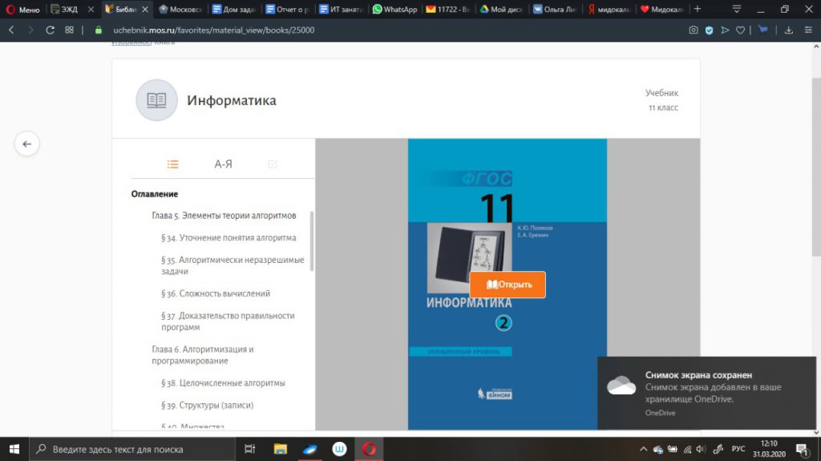This screenshot has width=821, height=461.
Task: Open the blue swoosh taskbar app
Action: coord(310,449)
